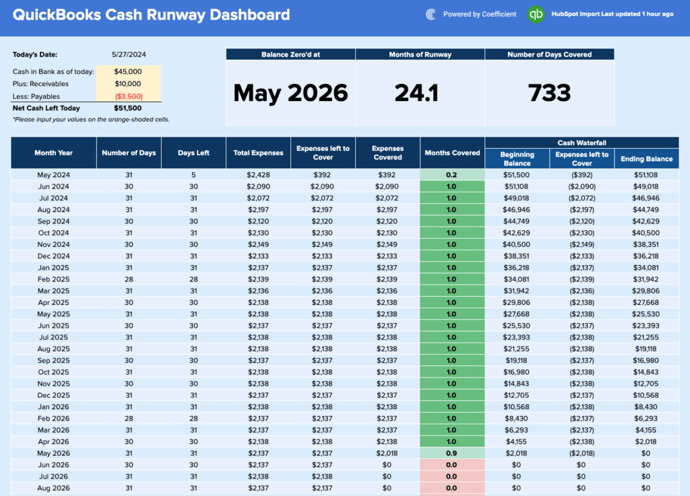690x496 pixels.
Task: Click HubSpot Import Last updated text
Action: point(612,14)
